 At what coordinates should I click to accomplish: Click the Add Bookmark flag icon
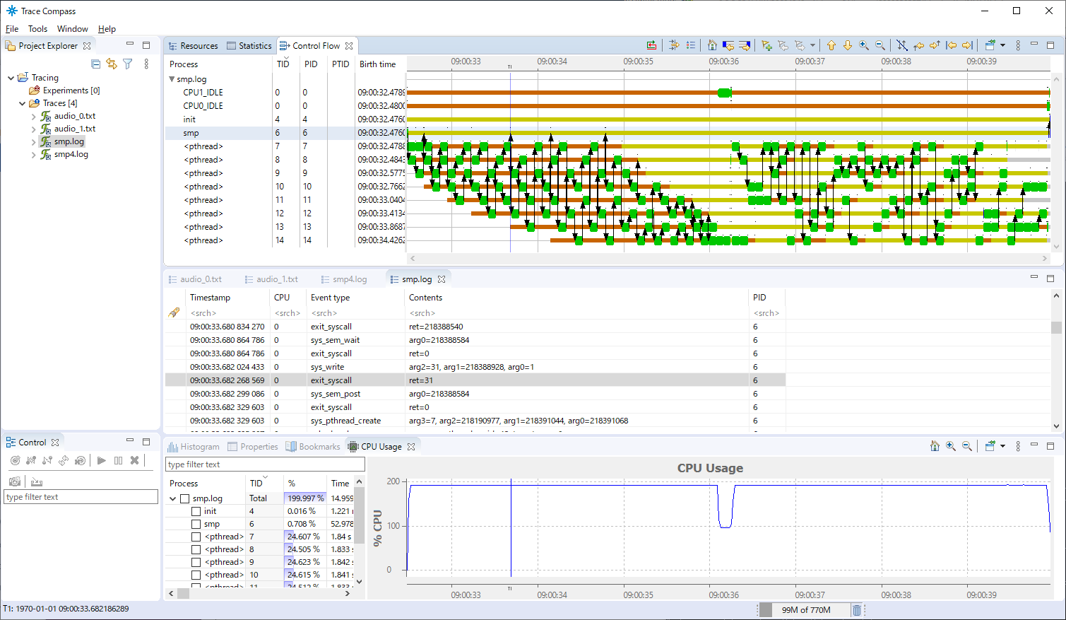point(767,45)
